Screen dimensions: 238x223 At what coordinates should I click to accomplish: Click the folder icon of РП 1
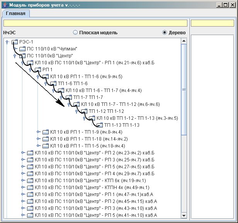point(38,70)
